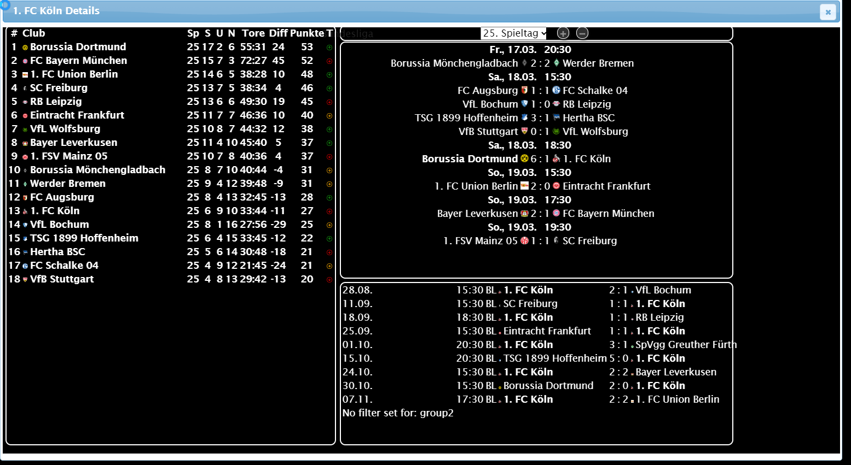Click the red trend indicator for RB Leipzig
This screenshot has width=851, height=465.
(329, 102)
